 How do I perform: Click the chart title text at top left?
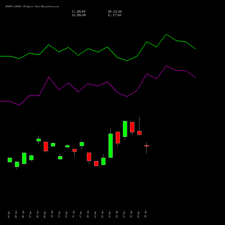tap(32, 7)
